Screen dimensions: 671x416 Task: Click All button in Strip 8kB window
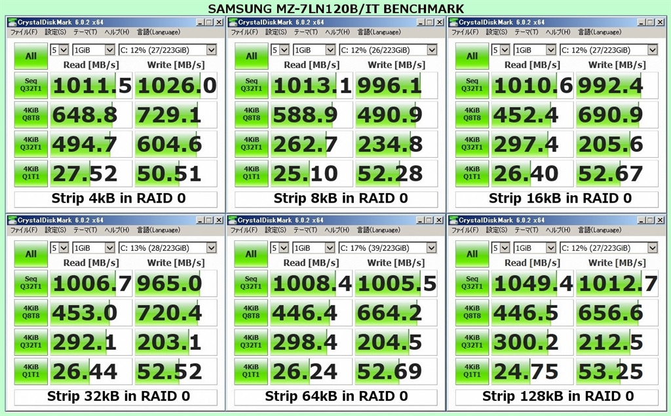[252, 56]
